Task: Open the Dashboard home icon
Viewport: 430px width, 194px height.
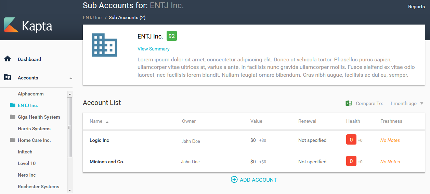Action: click(x=8, y=59)
